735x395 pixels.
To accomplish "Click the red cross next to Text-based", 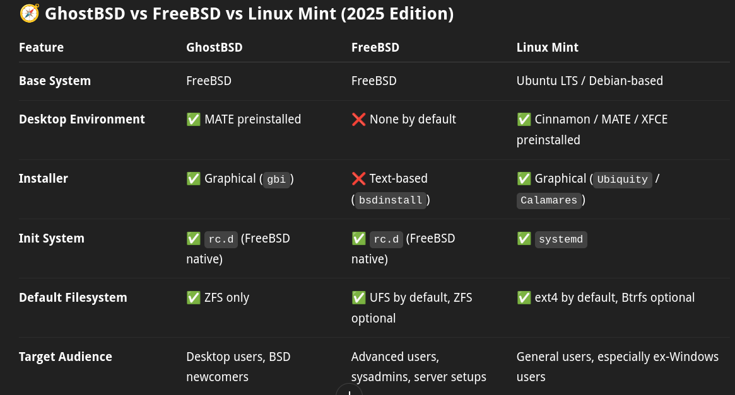I will point(358,178).
